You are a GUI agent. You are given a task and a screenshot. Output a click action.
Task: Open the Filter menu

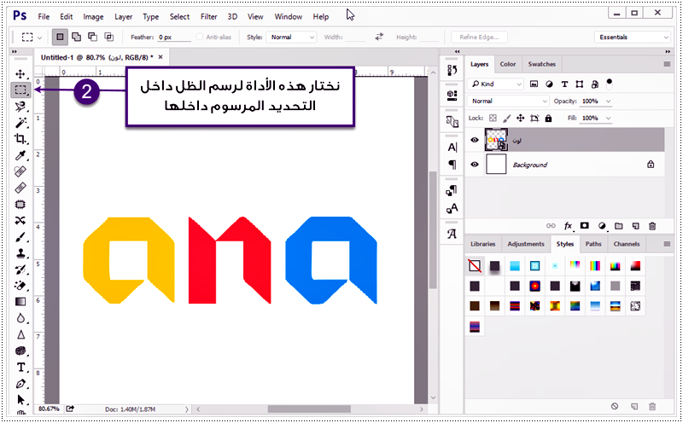tap(208, 16)
